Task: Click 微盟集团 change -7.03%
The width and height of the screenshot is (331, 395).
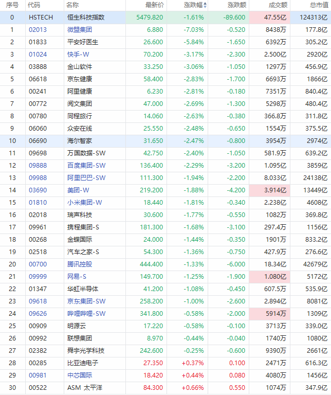Action: click(x=194, y=30)
